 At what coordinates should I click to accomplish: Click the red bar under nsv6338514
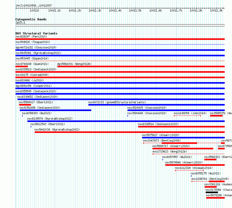click(x=181, y=127)
